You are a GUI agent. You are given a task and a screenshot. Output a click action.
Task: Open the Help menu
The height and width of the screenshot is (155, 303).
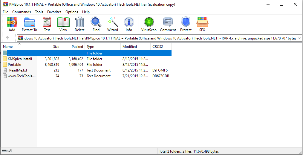coord(86,12)
